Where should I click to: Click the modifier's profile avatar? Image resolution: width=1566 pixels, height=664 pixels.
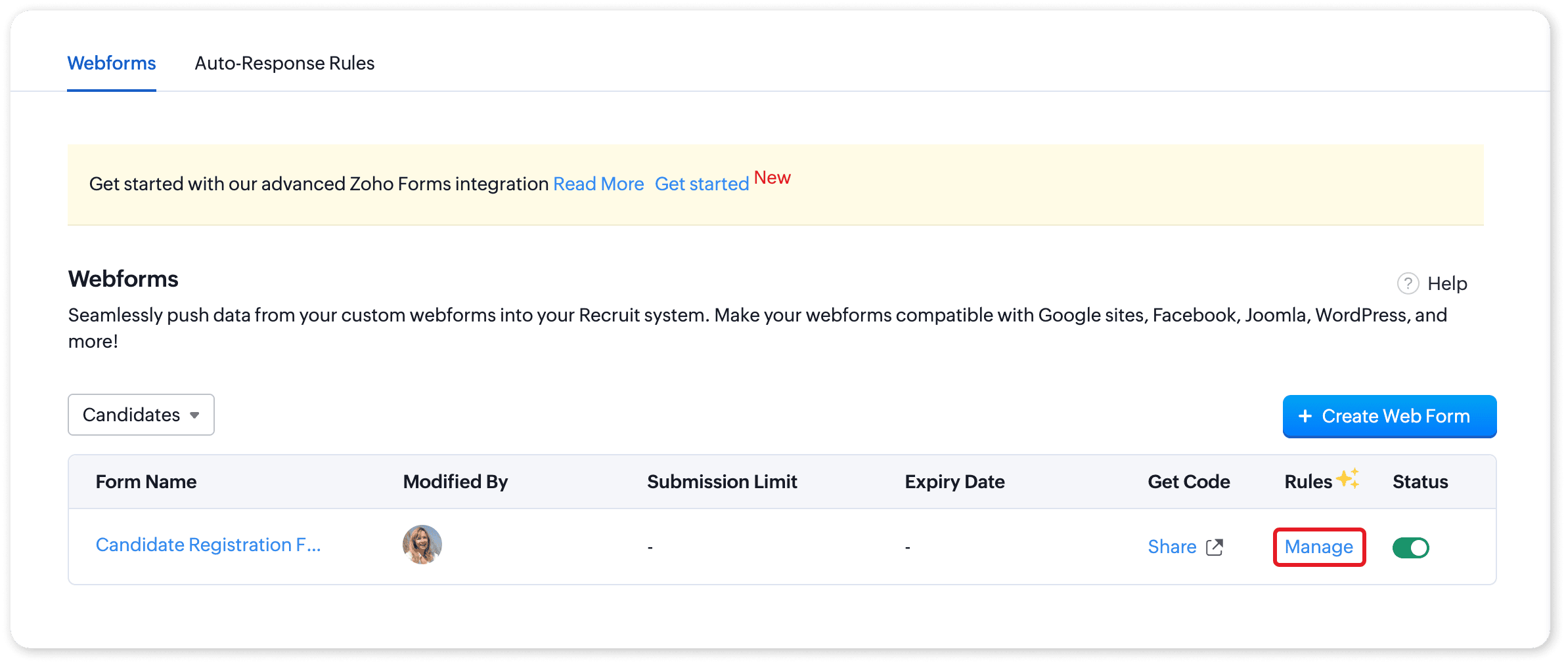pyautogui.click(x=422, y=545)
